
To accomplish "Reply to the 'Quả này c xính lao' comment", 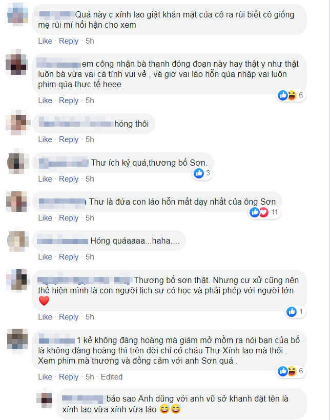I will click(x=69, y=41).
